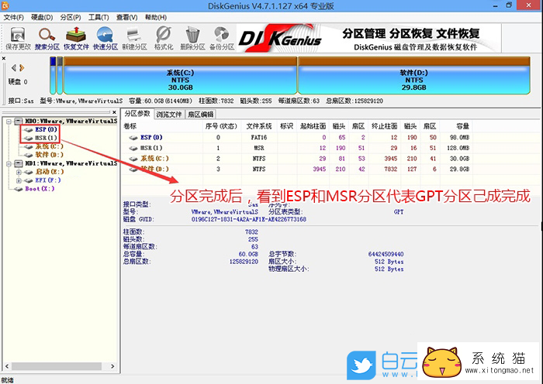Image resolution: width=543 pixels, height=384 pixels.
Task: Open the 硬盘(D) menu
Action: [42, 17]
